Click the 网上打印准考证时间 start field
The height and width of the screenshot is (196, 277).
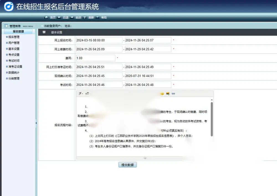(x=99, y=67)
